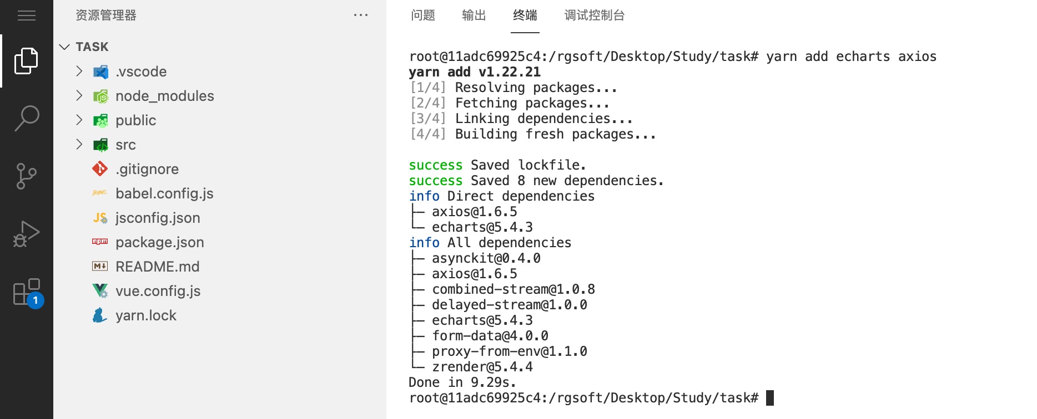The height and width of the screenshot is (419, 1037).
Task: Expand the .vscode folder
Action: (x=140, y=71)
